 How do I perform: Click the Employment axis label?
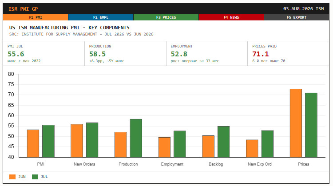[x=172, y=164]
